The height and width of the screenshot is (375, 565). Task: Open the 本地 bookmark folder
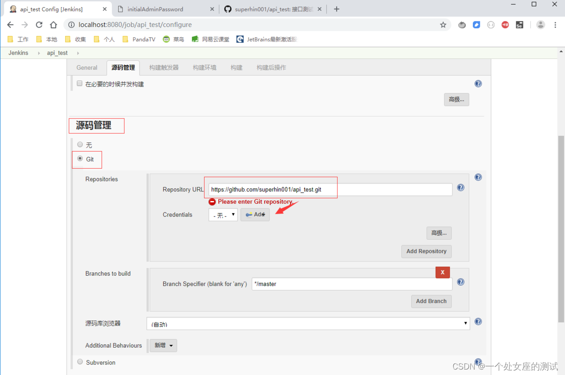(47, 39)
